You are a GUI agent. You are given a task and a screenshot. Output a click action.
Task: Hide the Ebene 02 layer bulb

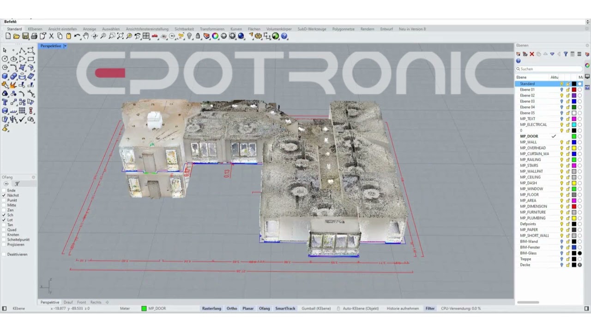click(x=562, y=95)
